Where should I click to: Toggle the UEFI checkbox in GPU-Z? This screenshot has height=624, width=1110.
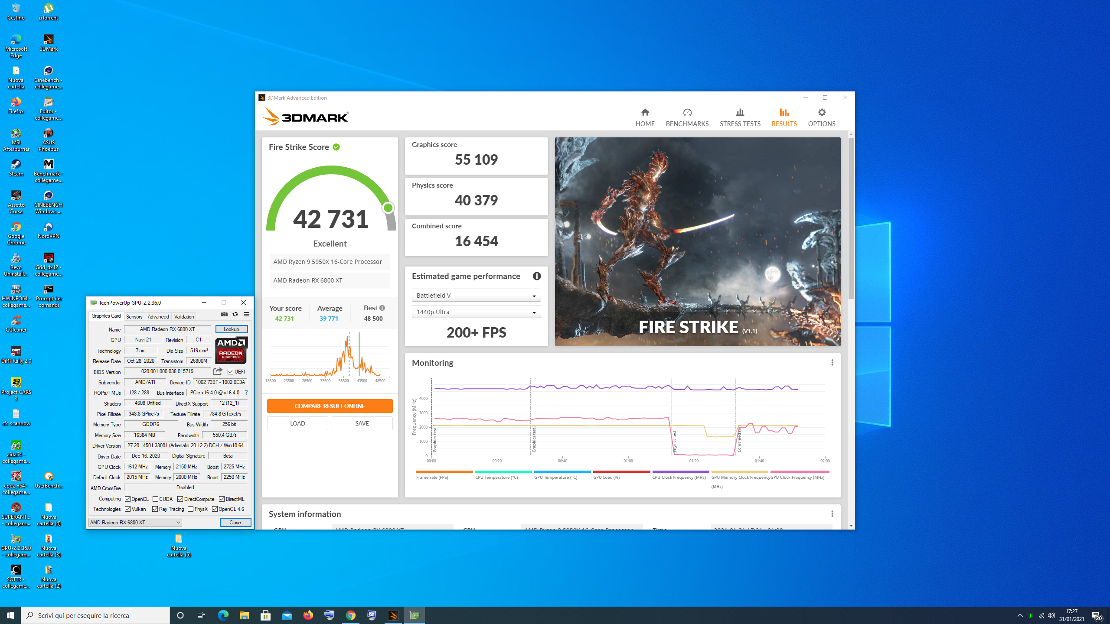coord(231,372)
